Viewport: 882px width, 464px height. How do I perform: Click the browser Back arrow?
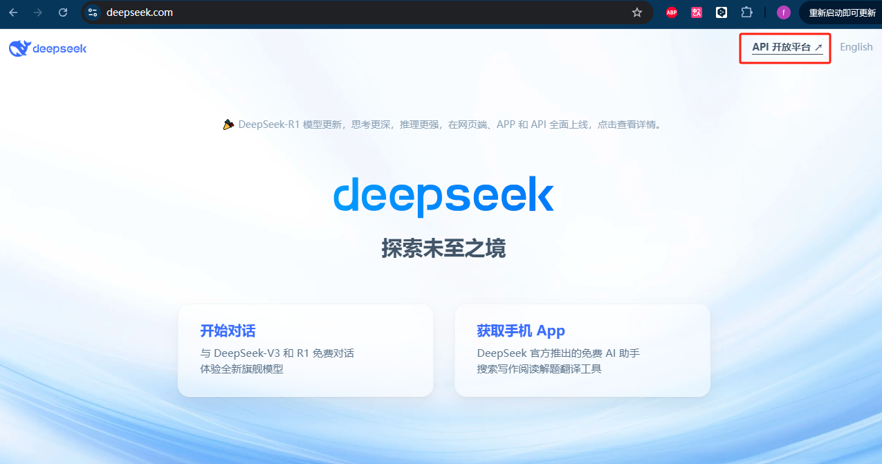(14, 12)
